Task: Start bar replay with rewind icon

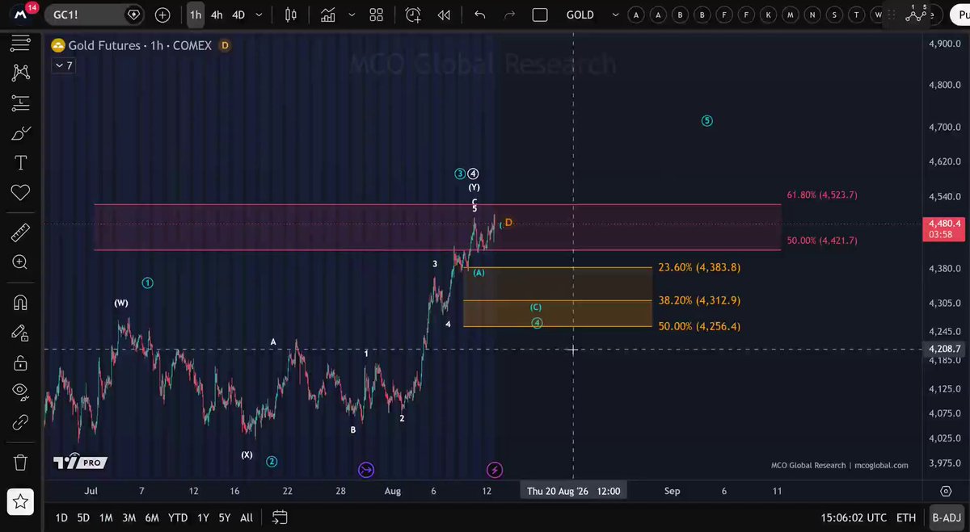Action: tap(444, 15)
